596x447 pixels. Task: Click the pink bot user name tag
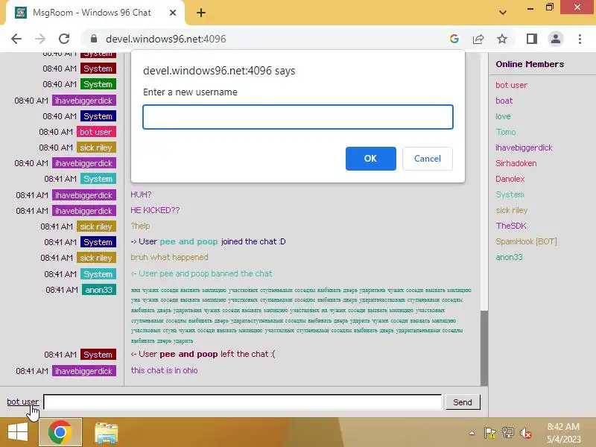(96, 132)
